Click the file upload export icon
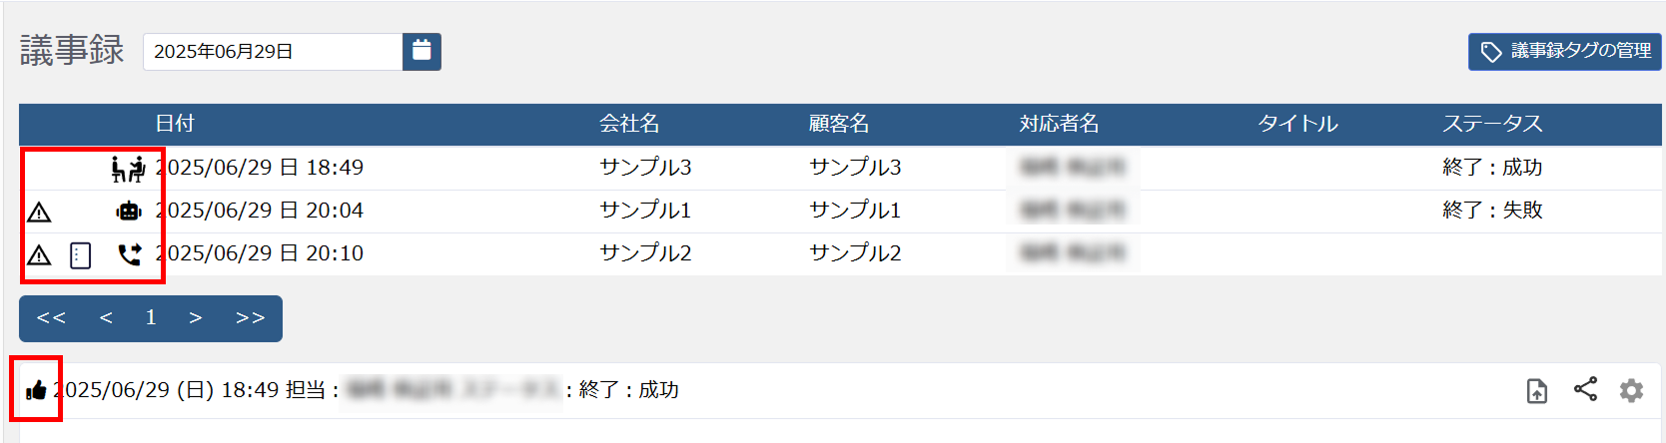1666x443 pixels. [1537, 391]
